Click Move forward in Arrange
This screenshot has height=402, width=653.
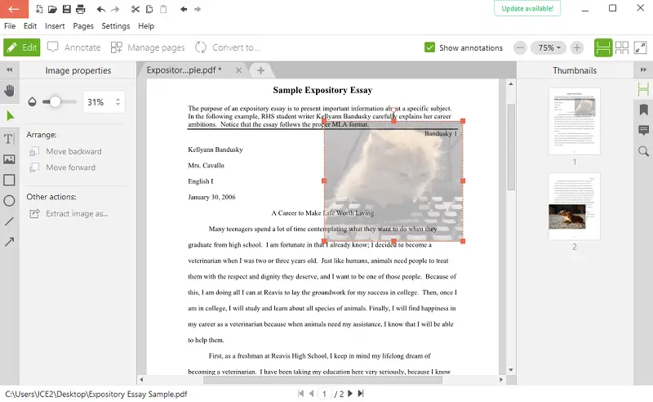point(63,167)
